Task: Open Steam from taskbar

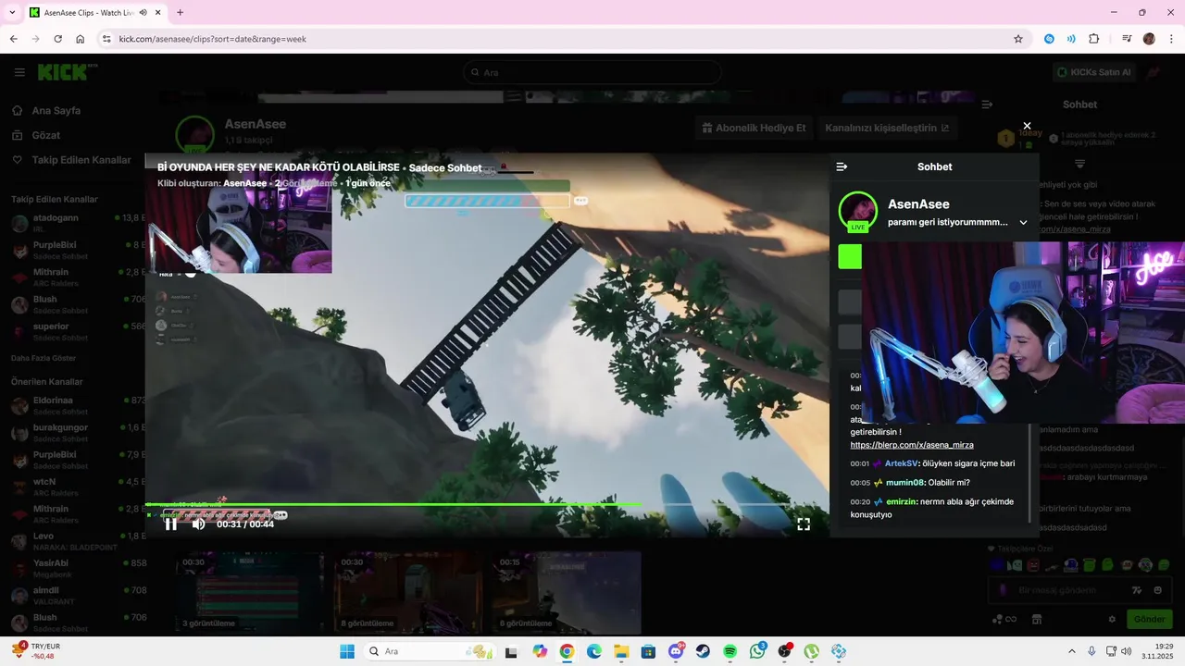Action: [703, 651]
